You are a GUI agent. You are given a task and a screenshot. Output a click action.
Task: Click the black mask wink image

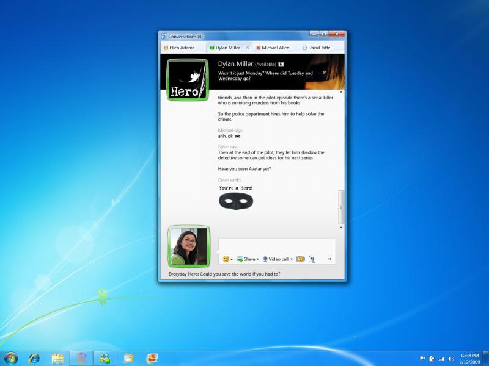[236, 201]
